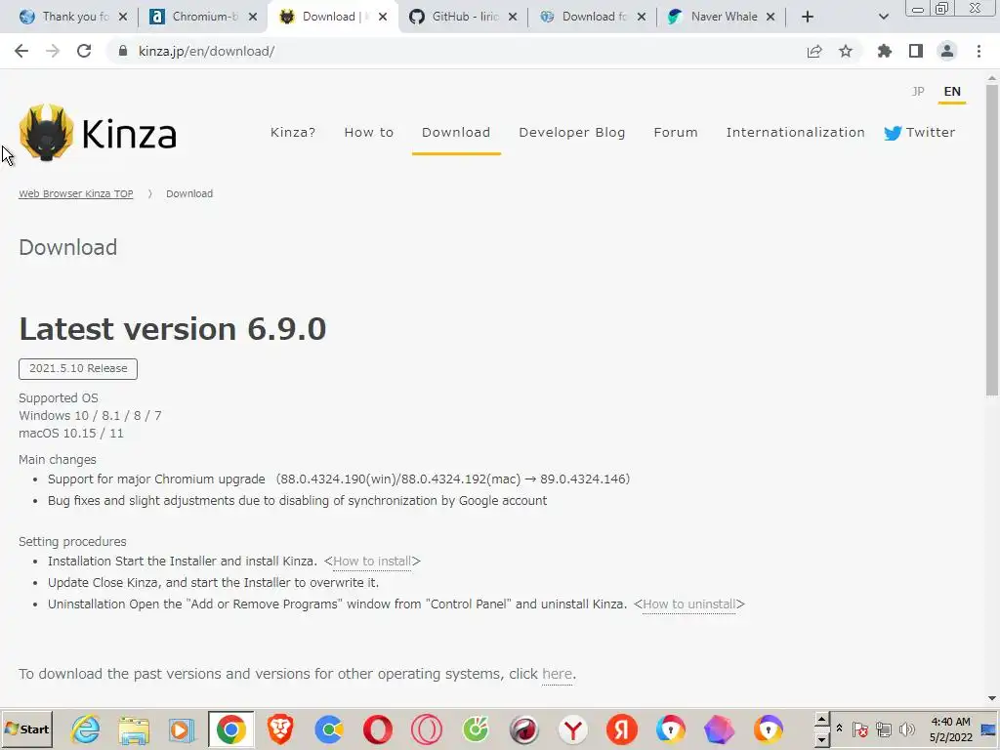
Task: Toggle the browser side panel icon
Action: click(916, 51)
